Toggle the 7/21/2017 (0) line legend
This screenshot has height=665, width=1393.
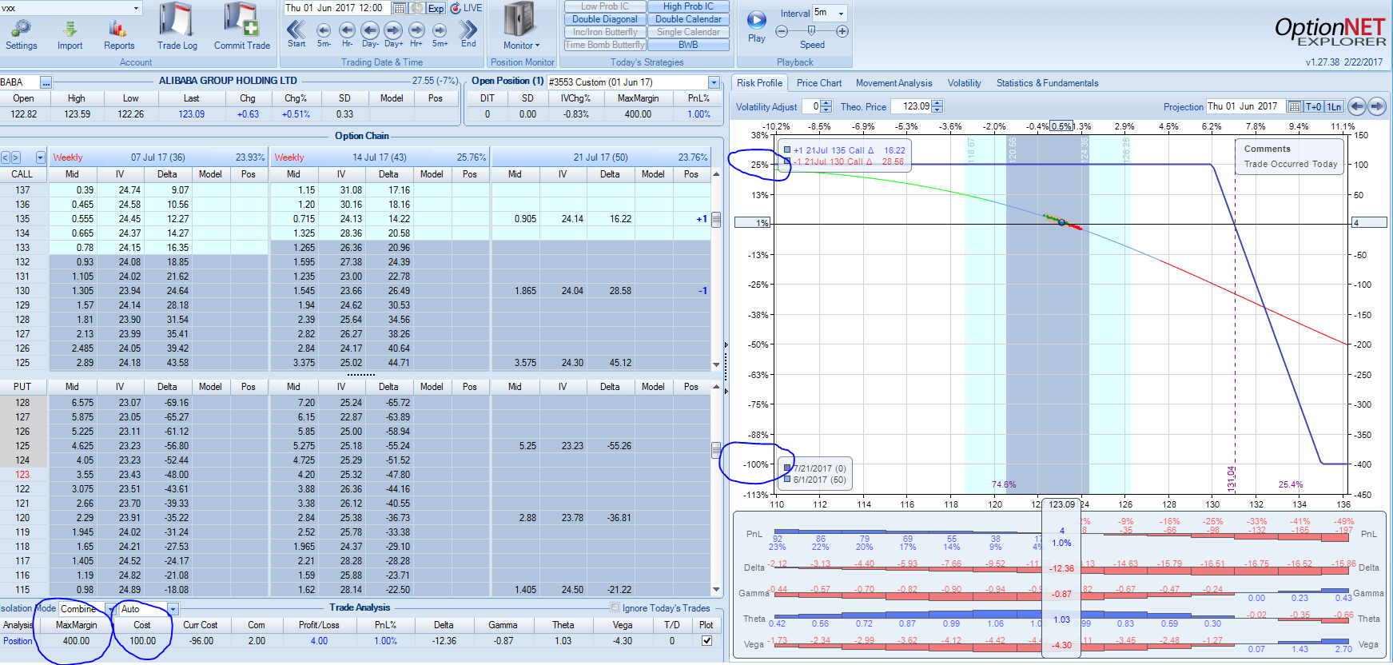tap(787, 468)
